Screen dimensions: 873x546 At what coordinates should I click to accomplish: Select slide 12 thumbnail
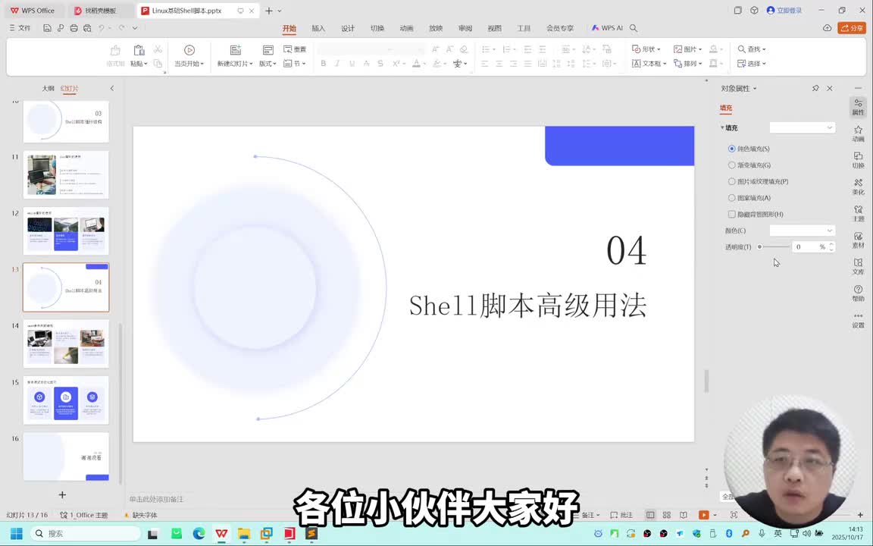pos(66,231)
